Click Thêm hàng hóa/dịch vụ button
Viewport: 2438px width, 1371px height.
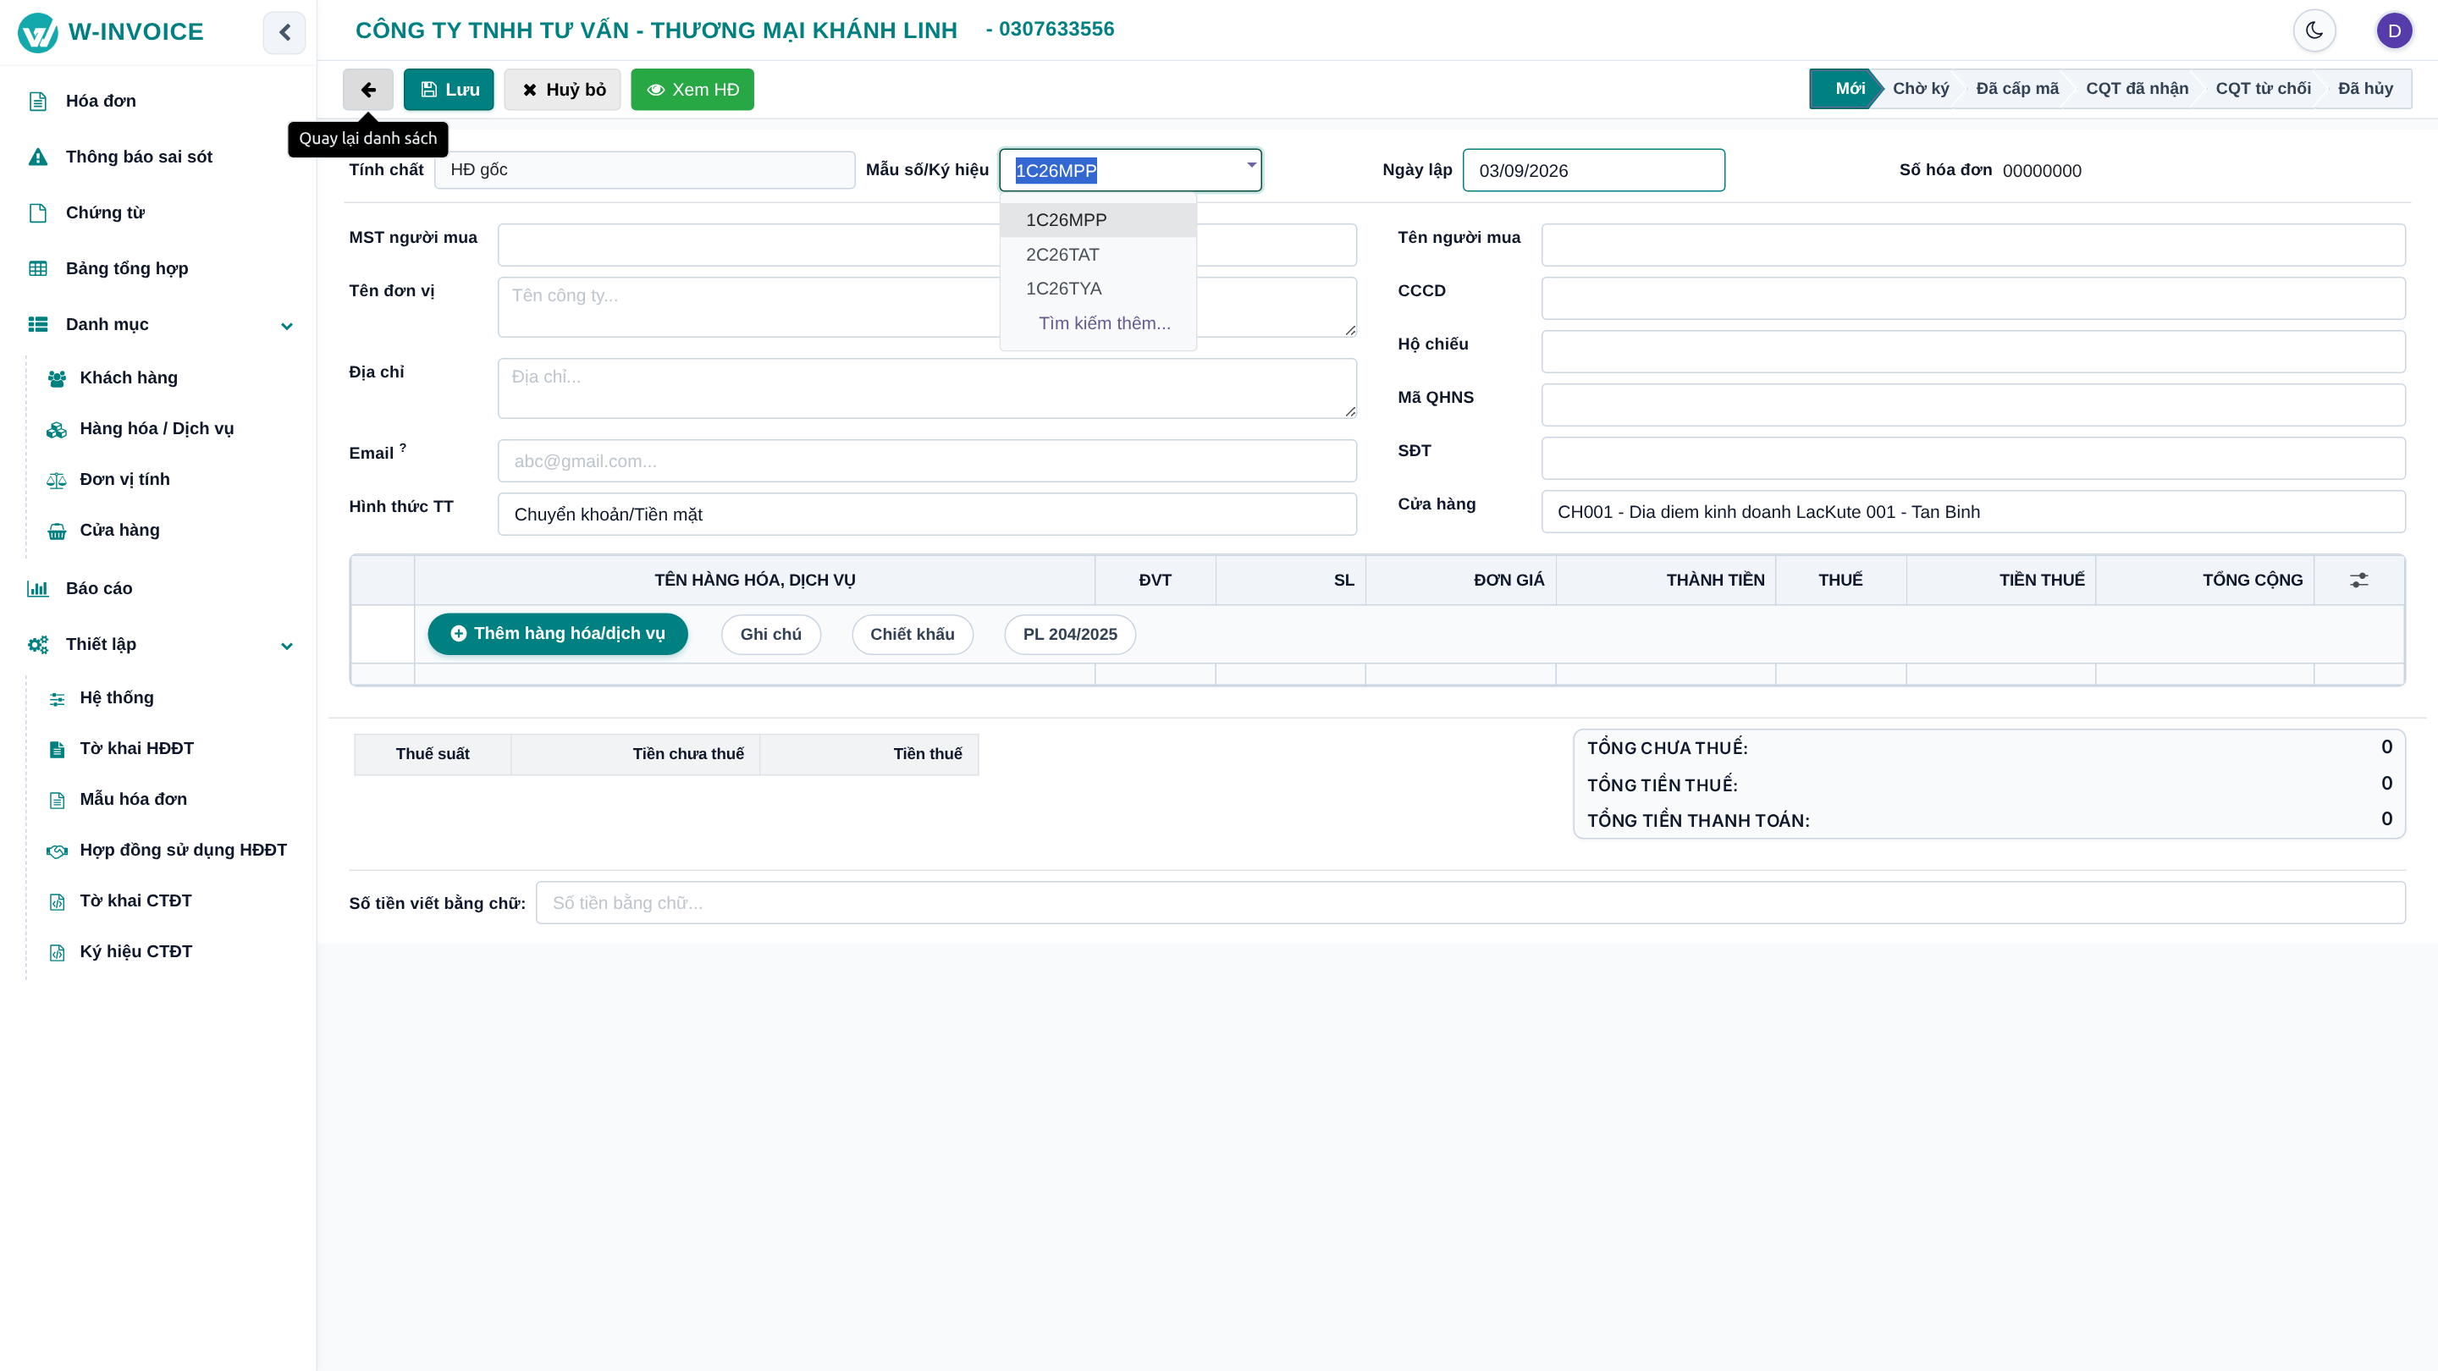tap(558, 633)
